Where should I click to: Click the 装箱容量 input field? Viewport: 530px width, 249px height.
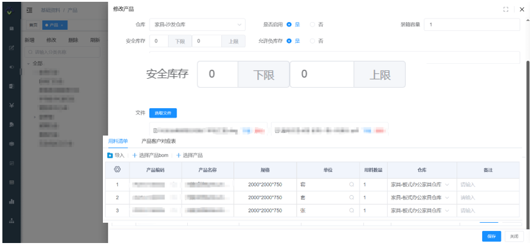pyautogui.click(x=472, y=24)
